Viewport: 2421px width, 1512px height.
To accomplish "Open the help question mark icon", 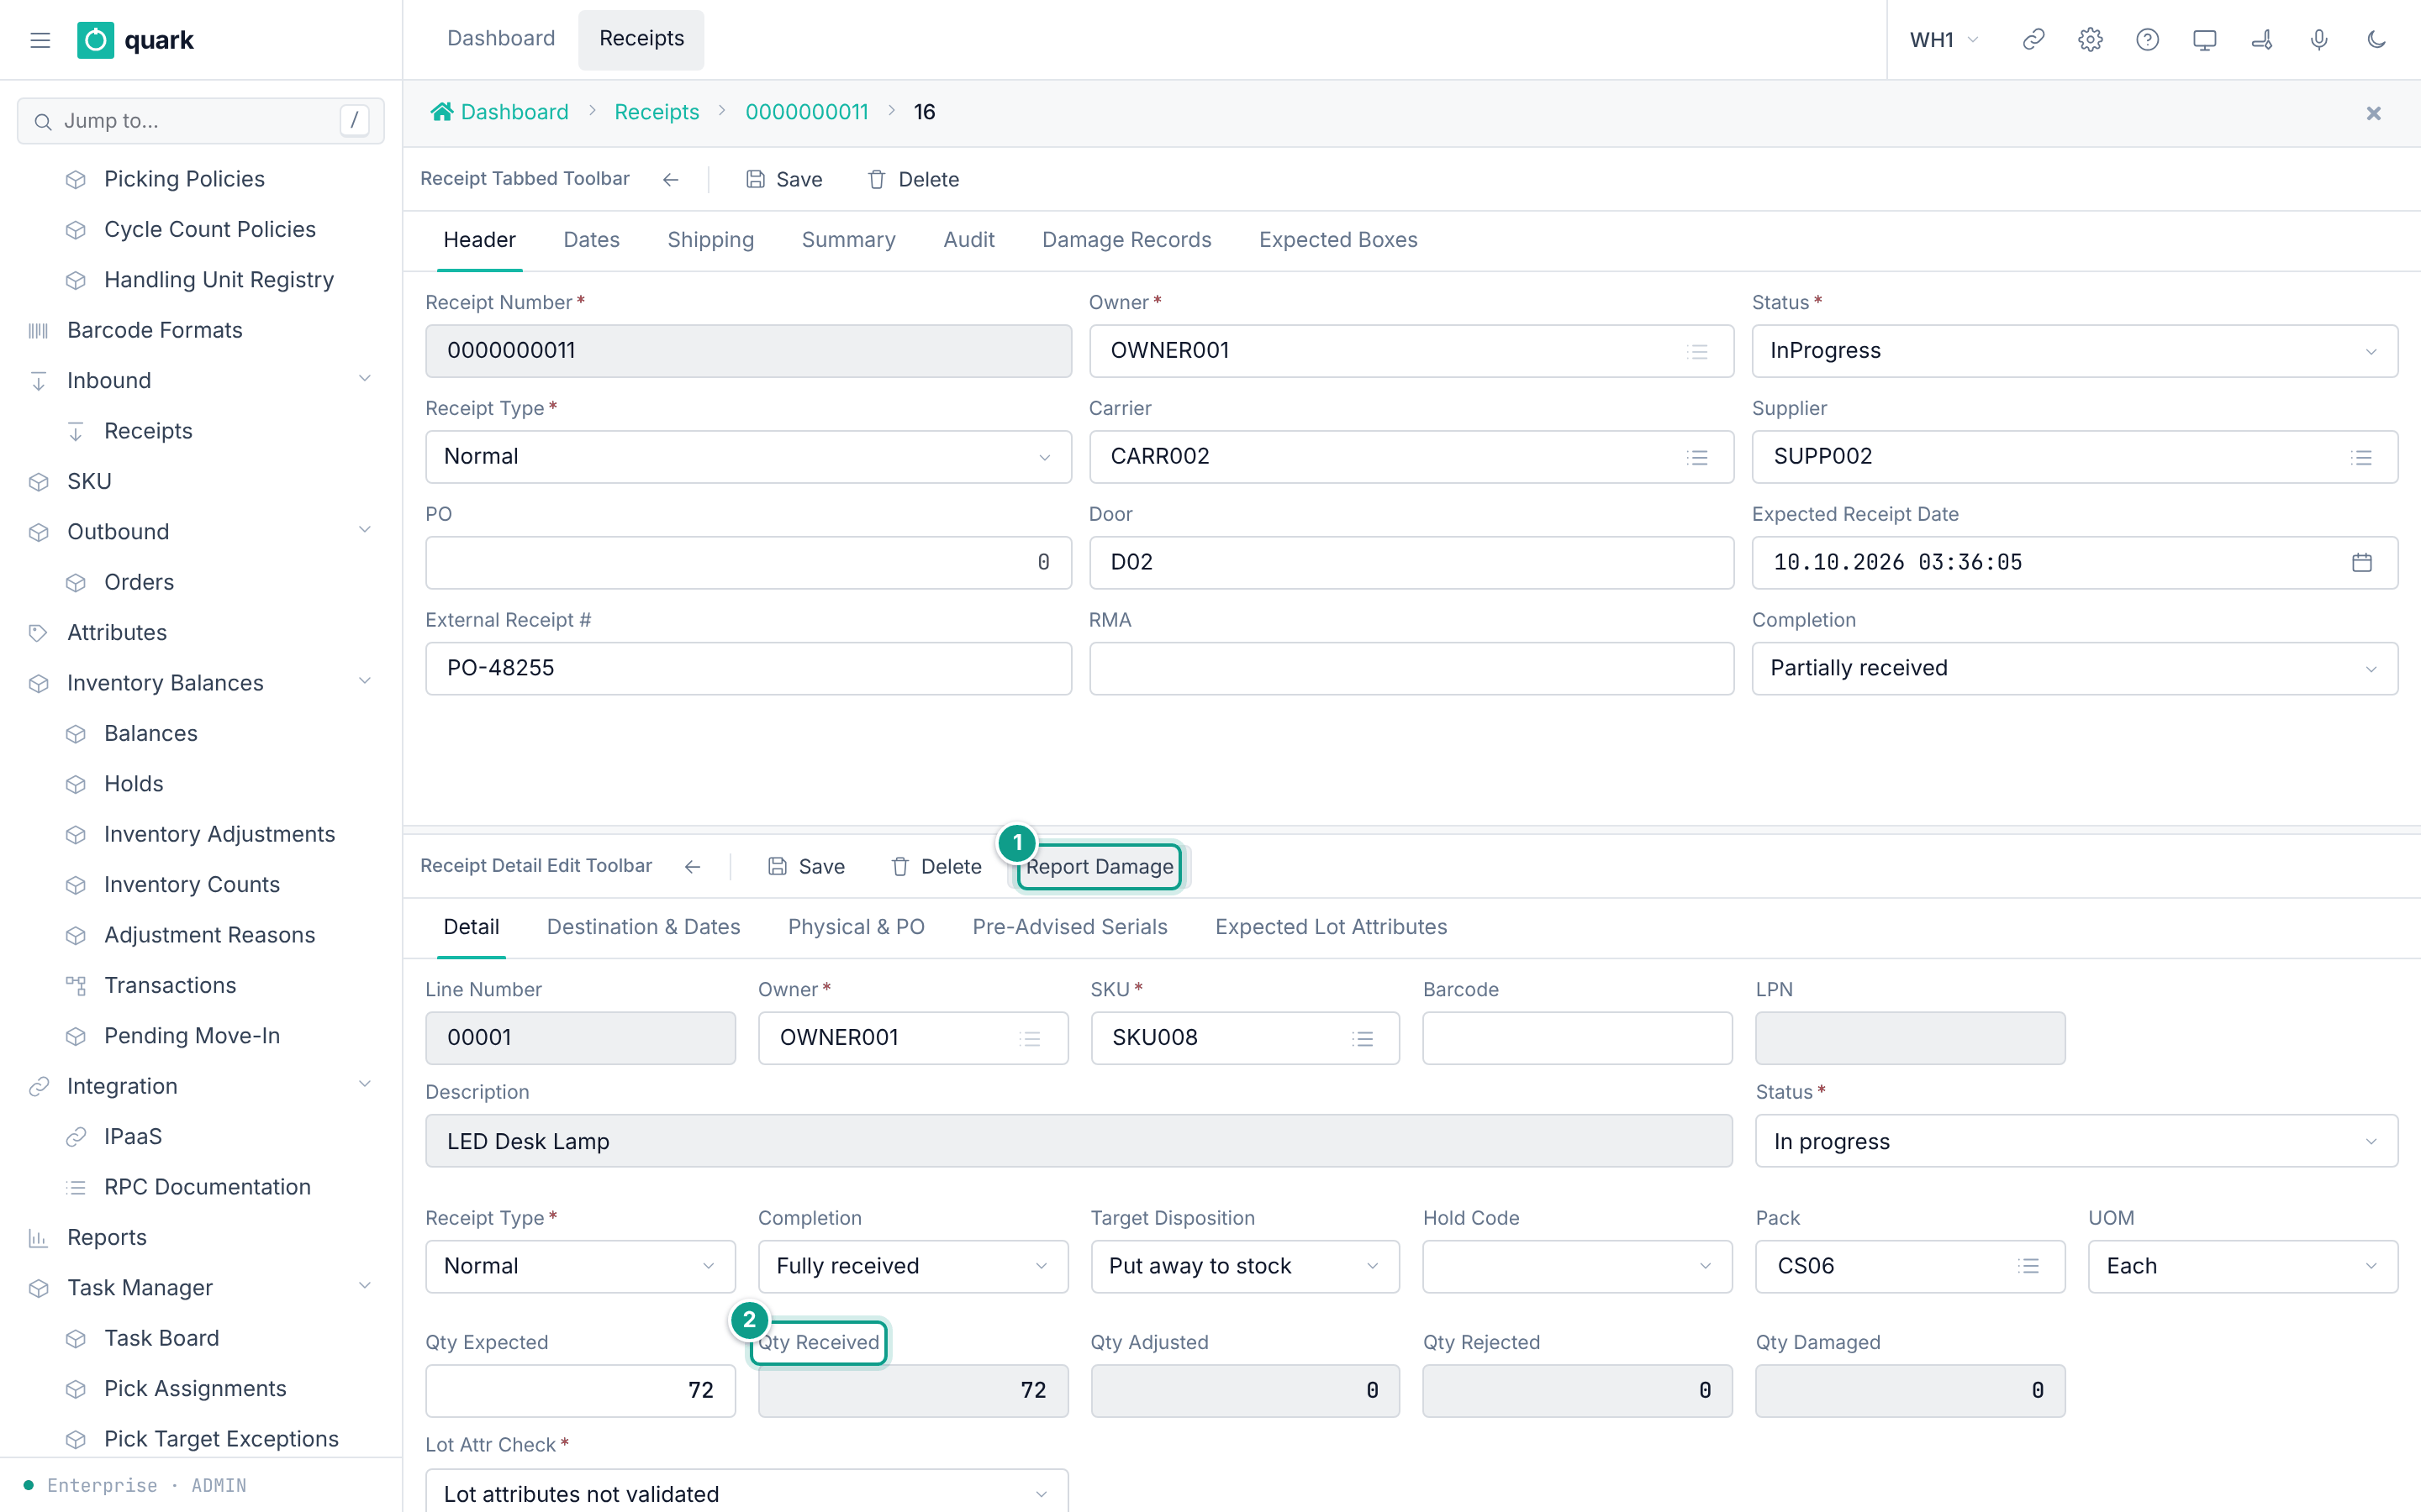I will coord(2147,40).
